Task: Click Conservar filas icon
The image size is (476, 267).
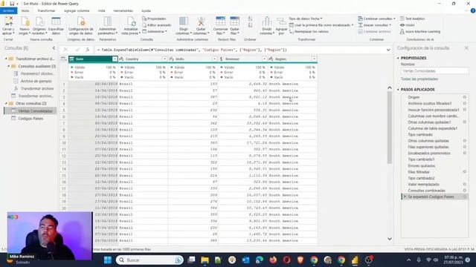Action: [220, 22]
